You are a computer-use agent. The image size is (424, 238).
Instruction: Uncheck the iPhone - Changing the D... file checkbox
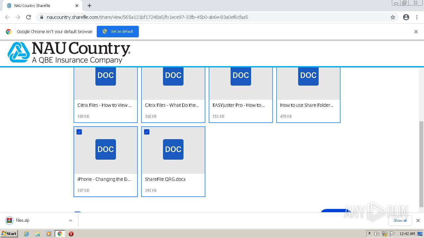coord(79,132)
